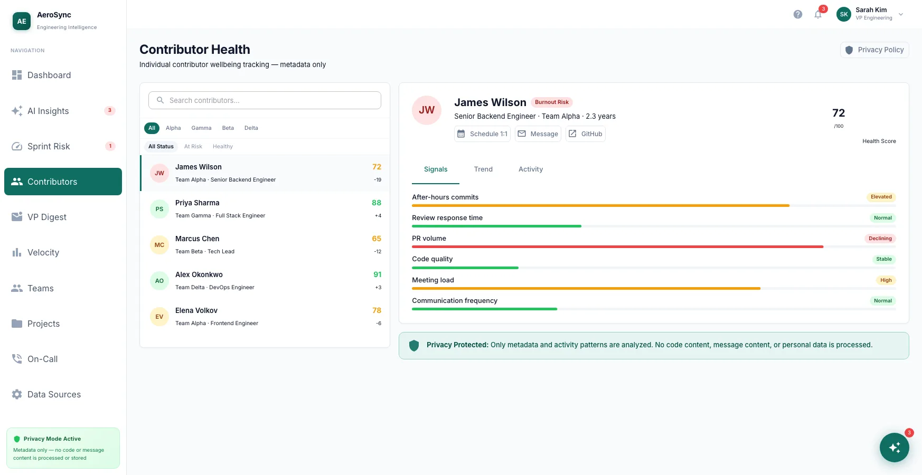Image resolution: width=922 pixels, height=475 pixels.
Task: Open the help question mark icon
Action: point(798,14)
